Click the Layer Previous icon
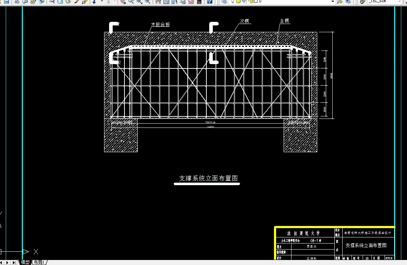The width and height of the screenshot is (407, 265). [348, 1]
